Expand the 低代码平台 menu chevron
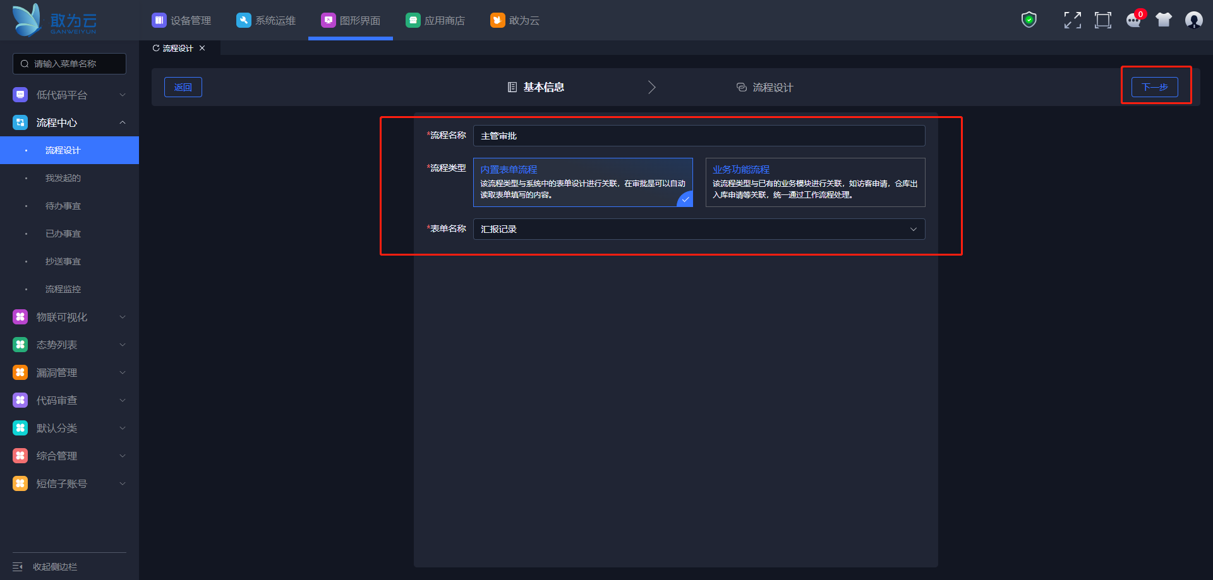The image size is (1213, 580). (x=123, y=95)
